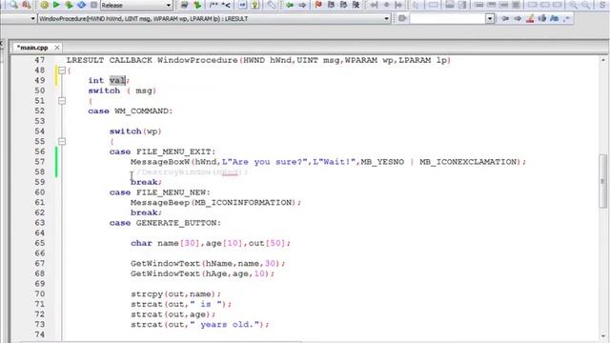Toggle highlight occurrences icon

(x=530, y=18)
